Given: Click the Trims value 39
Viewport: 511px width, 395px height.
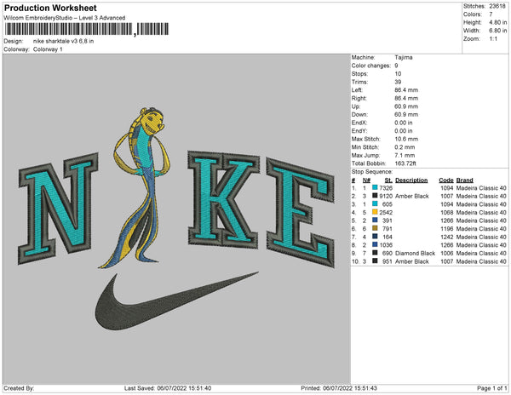Looking at the screenshot, I should 398,82.
